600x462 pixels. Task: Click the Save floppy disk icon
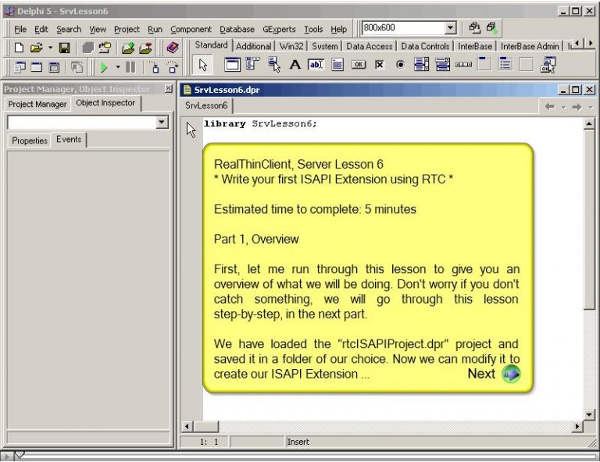click(64, 48)
